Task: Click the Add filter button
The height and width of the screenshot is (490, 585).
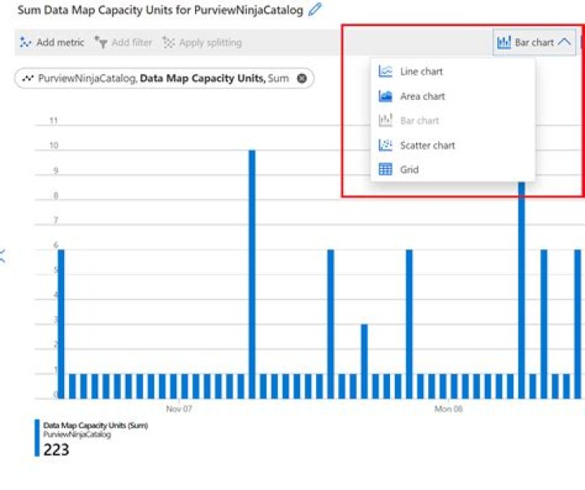Action: tap(123, 42)
